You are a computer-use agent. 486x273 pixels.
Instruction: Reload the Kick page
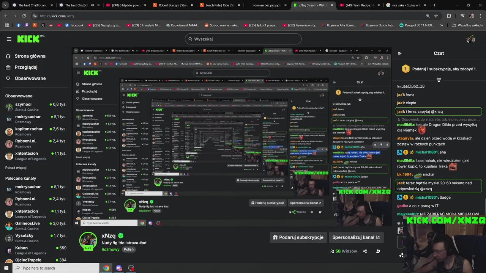(x=24, y=16)
